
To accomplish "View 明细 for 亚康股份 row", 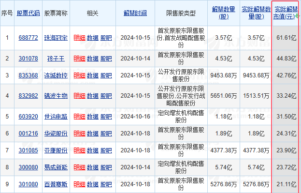I will [x=79, y=150].
